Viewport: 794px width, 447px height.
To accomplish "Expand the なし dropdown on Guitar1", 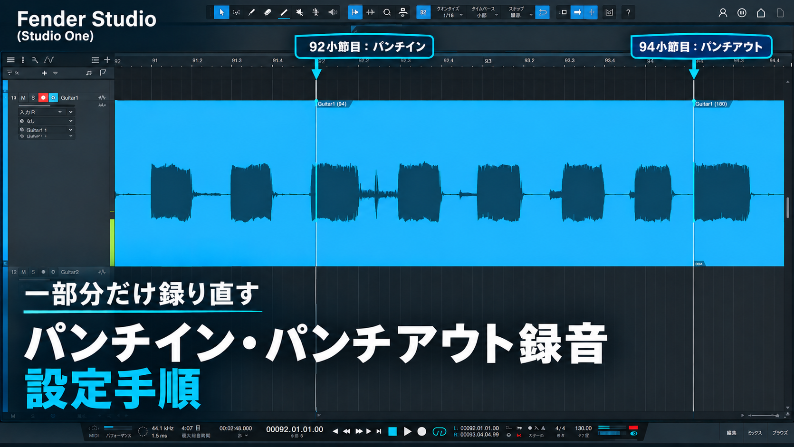I will [x=46, y=121].
